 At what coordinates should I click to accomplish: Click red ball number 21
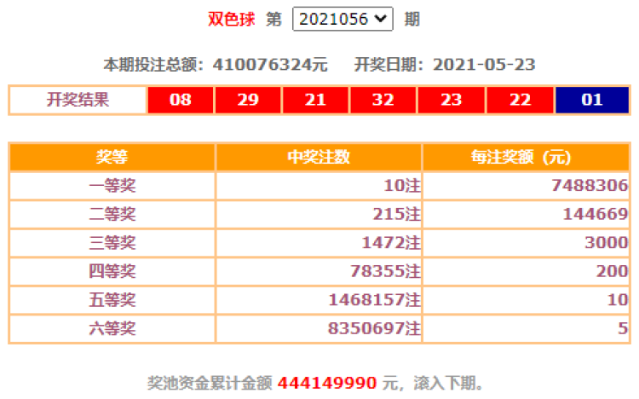click(315, 100)
